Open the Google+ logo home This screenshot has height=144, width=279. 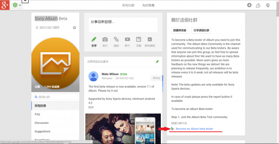5,5
